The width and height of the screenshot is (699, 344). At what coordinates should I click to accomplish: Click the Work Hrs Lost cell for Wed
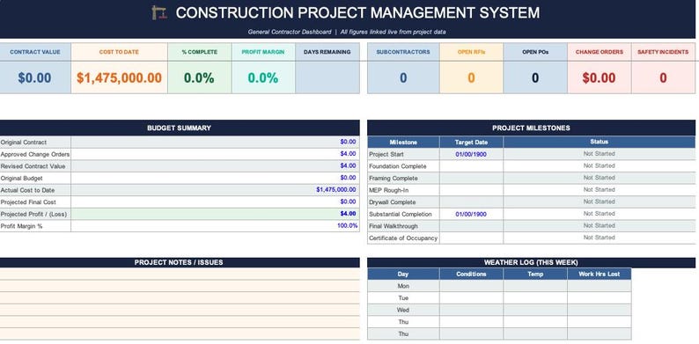coord(600,311)
